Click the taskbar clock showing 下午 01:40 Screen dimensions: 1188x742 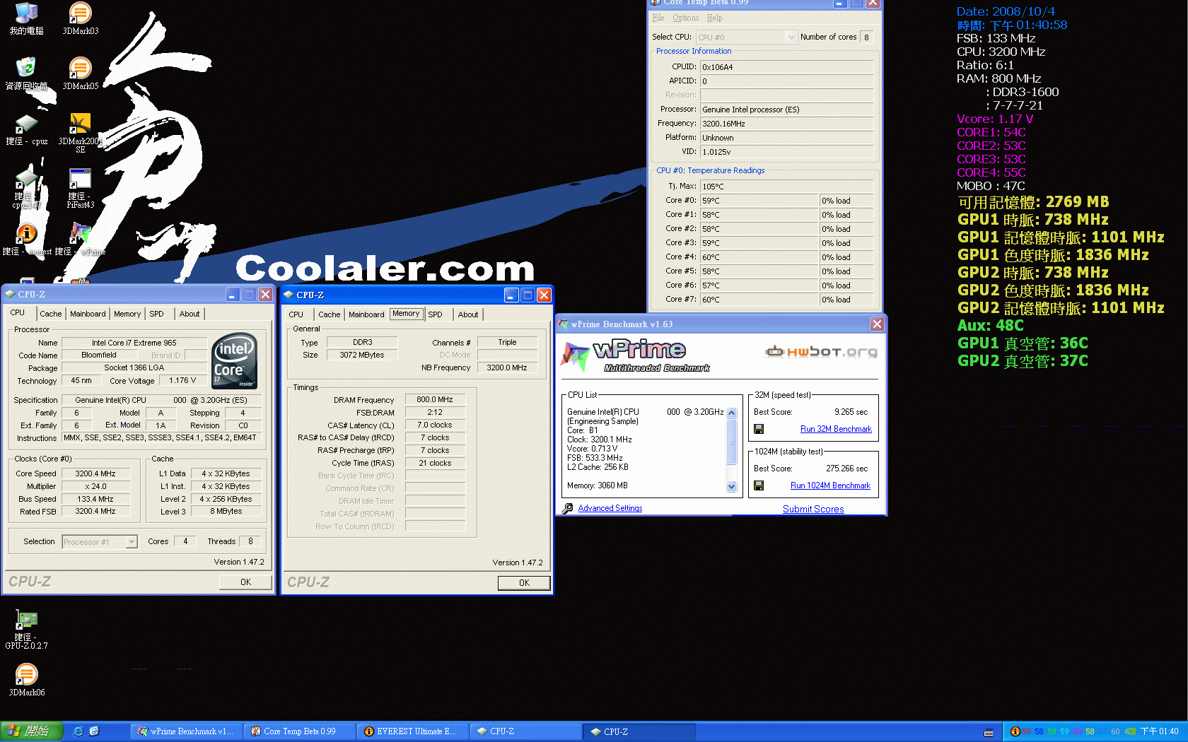click(x=1159, y=731)
